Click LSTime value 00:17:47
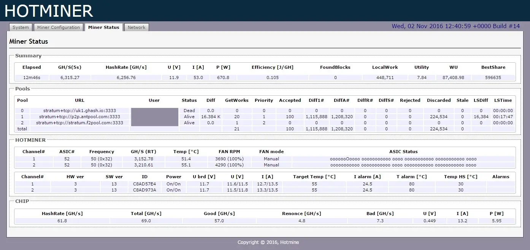The image size is (530, 250). click(503, 117)
